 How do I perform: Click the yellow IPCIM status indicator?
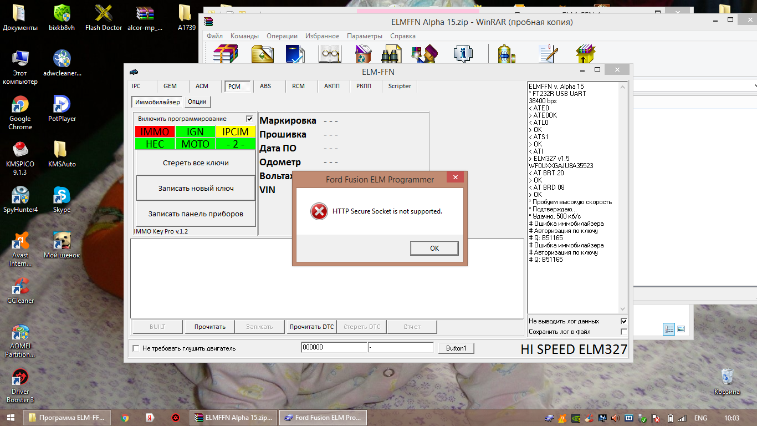pyautogui.click(x=236, y=132)
